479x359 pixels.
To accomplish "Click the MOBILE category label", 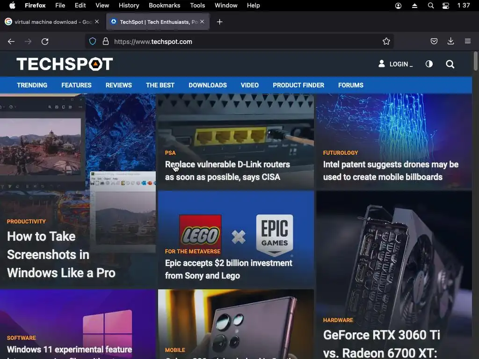I will [x=175, y=350].
